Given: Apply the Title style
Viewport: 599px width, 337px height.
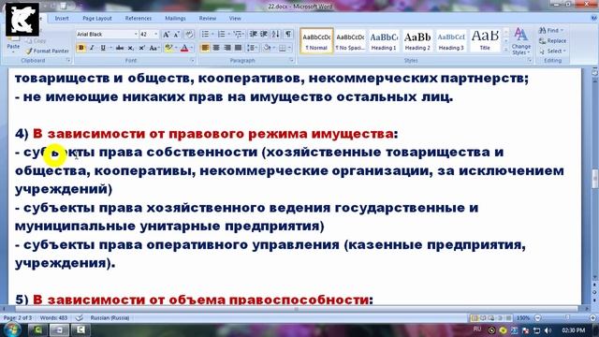Looking at the screenshot, I should tap(485, 40).
